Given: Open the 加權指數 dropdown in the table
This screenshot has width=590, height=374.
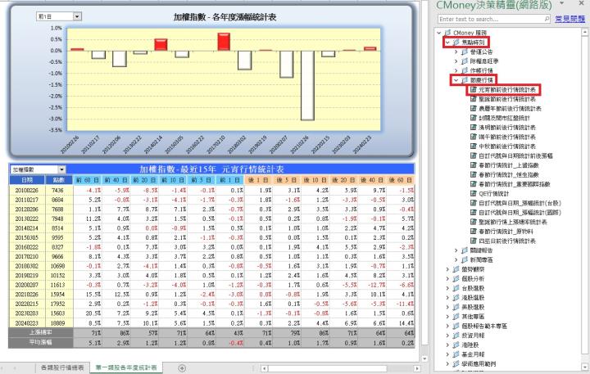Looking at the screenshot, I should click(x=62, y=170).
